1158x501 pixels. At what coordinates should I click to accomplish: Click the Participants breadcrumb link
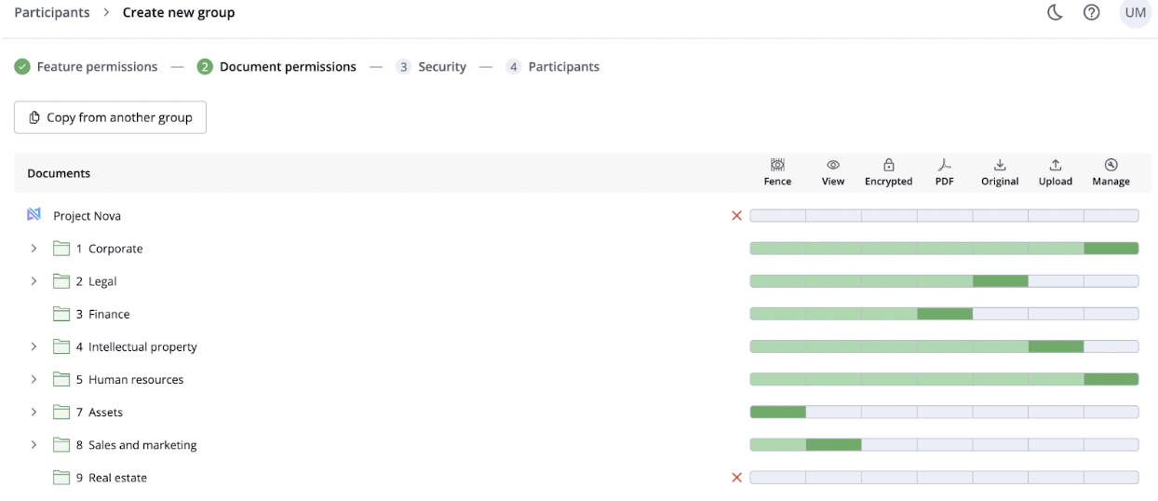pos(52,13)
